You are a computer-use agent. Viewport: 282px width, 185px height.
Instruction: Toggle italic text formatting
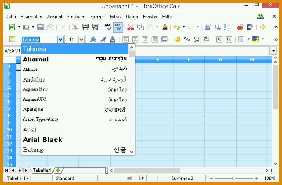coord(103,39)
